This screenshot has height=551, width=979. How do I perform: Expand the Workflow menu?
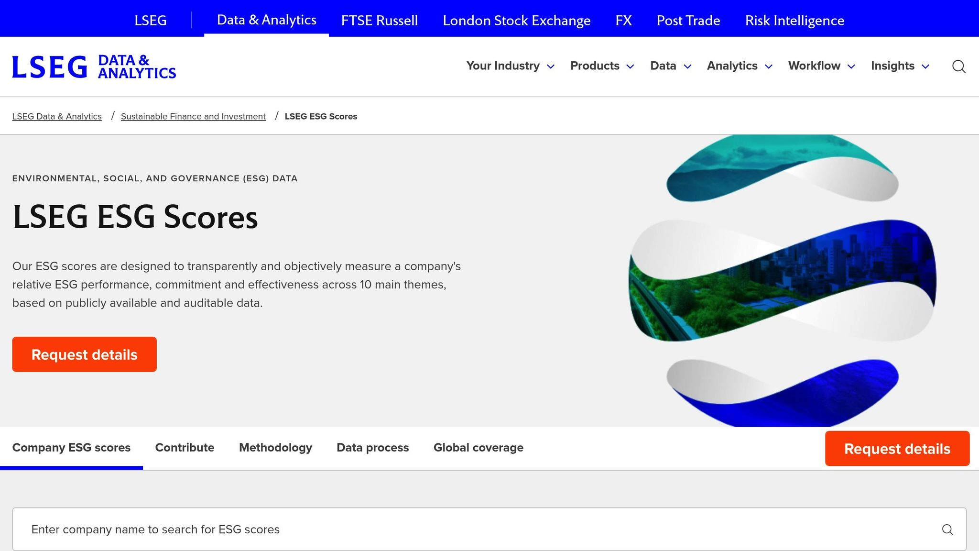tap(821, 66)
